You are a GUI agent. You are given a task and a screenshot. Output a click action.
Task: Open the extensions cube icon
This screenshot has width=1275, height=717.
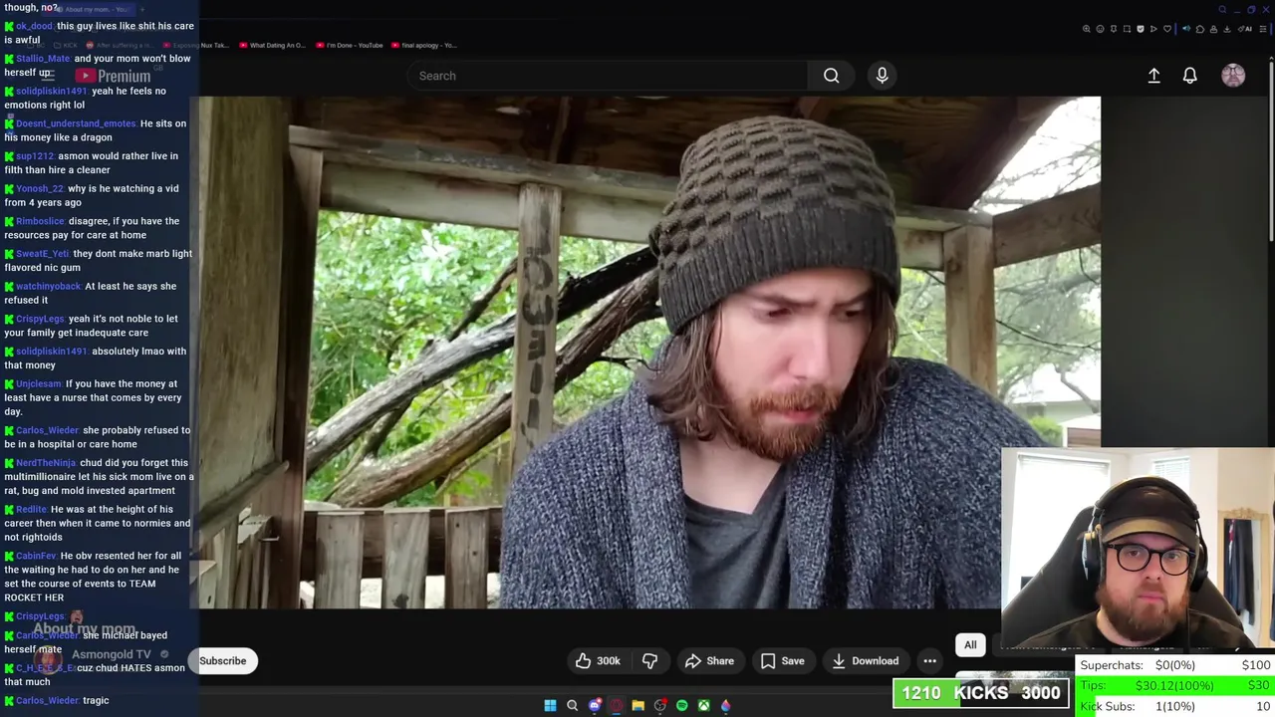point(1200,29)
